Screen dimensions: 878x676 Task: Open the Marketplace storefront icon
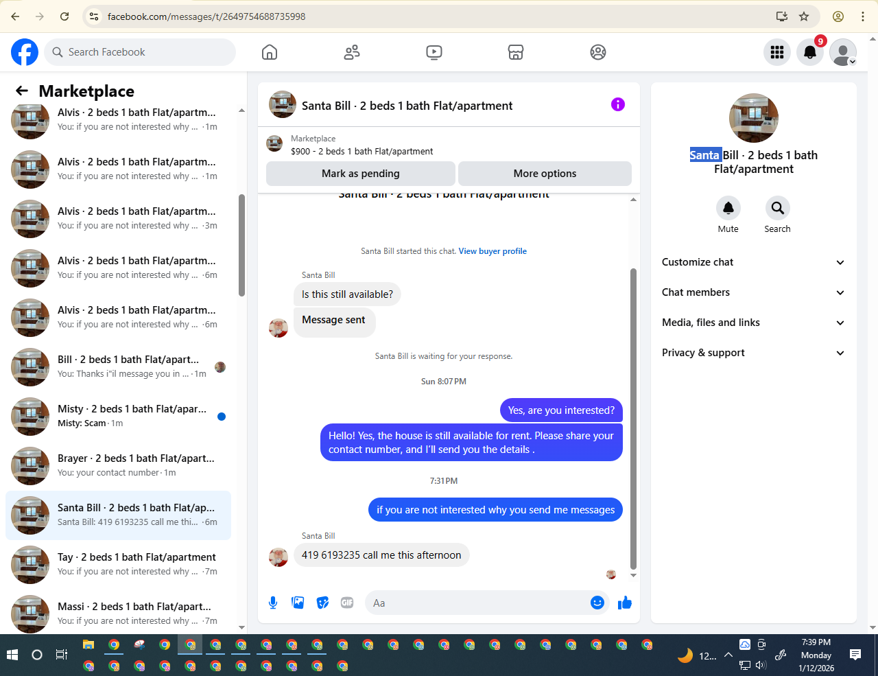click(516, 52)
